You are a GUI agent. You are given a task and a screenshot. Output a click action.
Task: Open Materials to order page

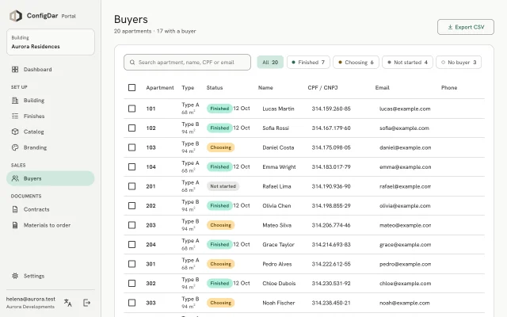(51, 225)
